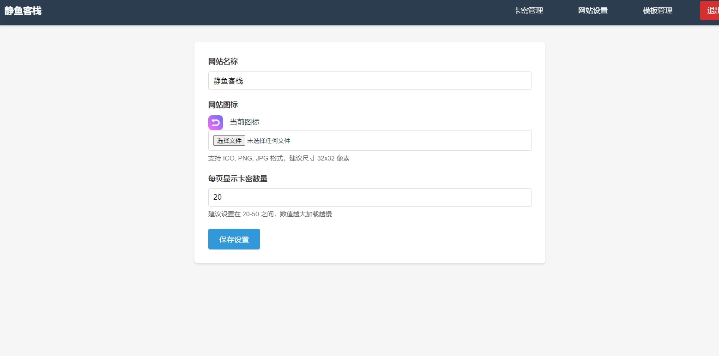
Task: Focus the 每页显示卡密数量 number field
Action: pyautogui.click(x=369, y=197)
